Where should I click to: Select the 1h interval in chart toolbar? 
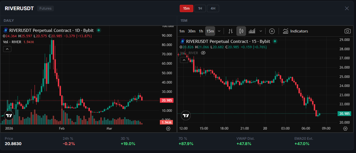[x=201, y=31]
